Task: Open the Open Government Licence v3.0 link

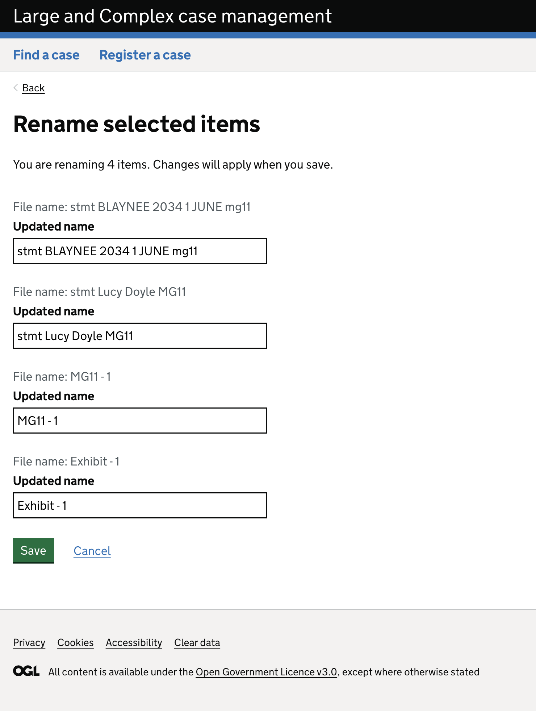Action: (x=266, y=672)
